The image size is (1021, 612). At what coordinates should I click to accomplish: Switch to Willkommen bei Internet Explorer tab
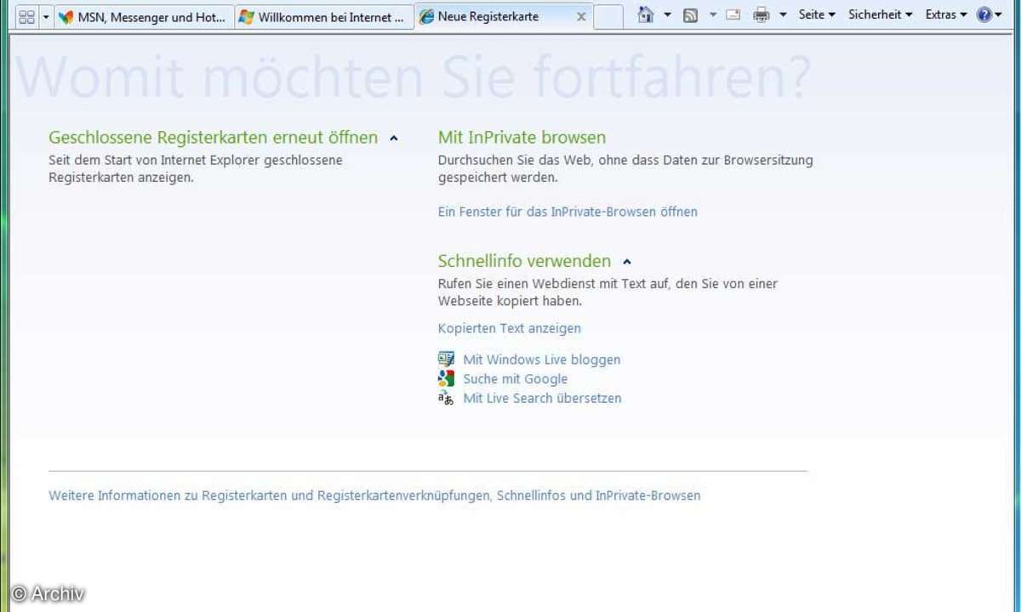[324, 16]
